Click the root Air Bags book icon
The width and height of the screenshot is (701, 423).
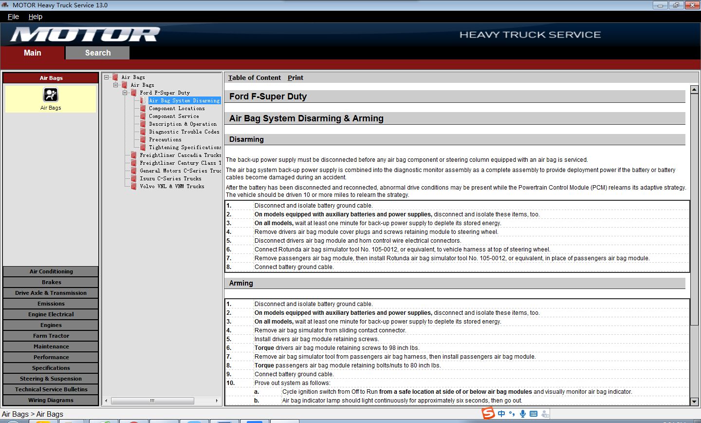point(115,77)
